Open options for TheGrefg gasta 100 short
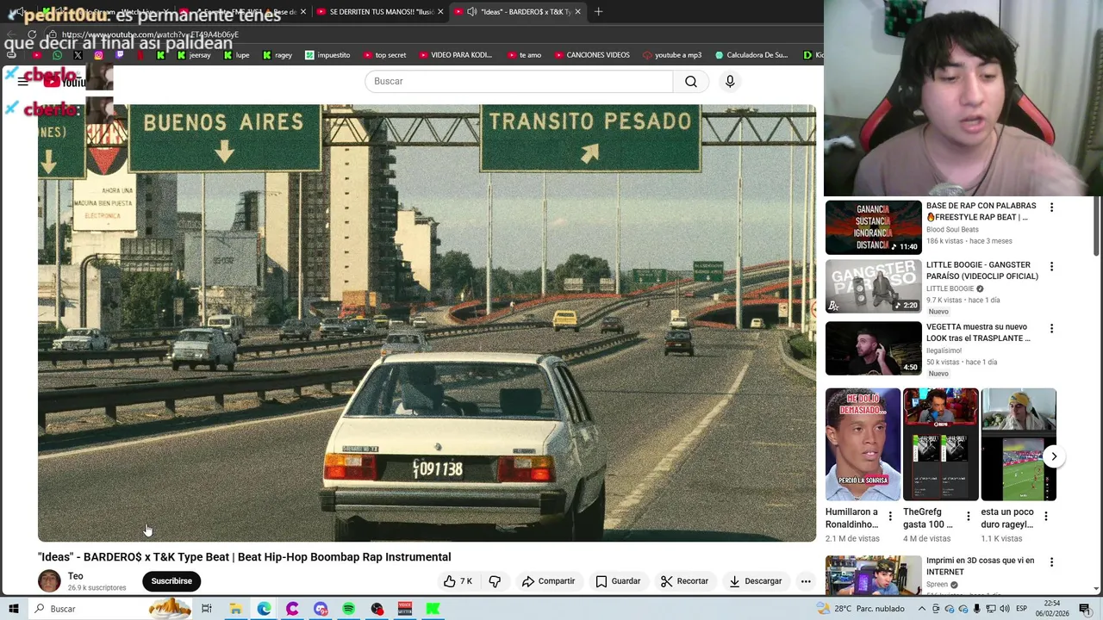Screen dimensions: 1103x620 968,517
